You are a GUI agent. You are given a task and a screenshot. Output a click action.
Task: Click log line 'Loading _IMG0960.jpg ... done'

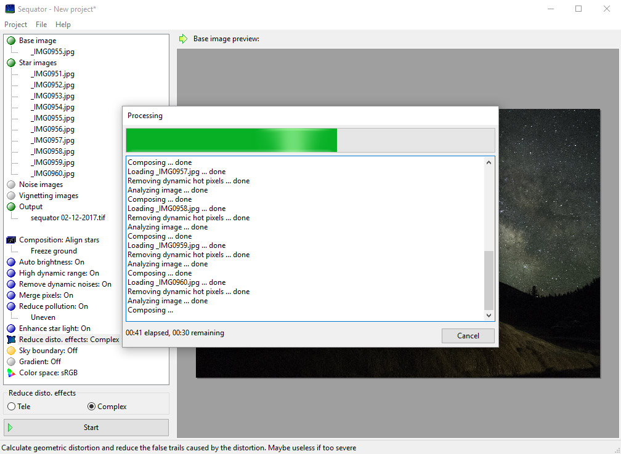coord(177,282)
